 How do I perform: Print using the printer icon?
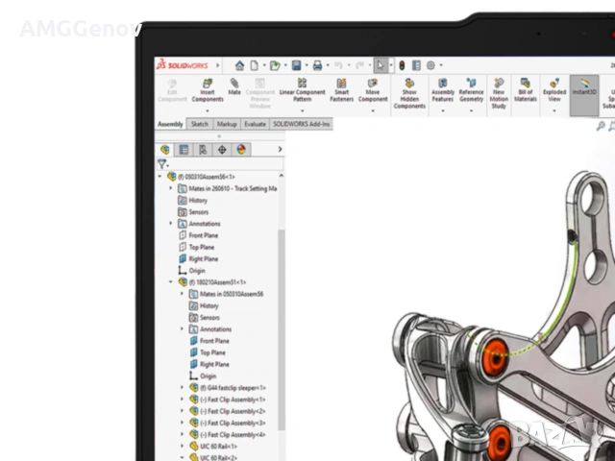tap(317, 65)
